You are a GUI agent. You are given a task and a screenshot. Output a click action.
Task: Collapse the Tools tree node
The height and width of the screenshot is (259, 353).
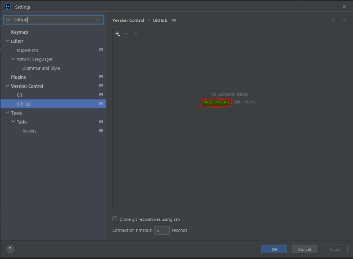(8, 112)
